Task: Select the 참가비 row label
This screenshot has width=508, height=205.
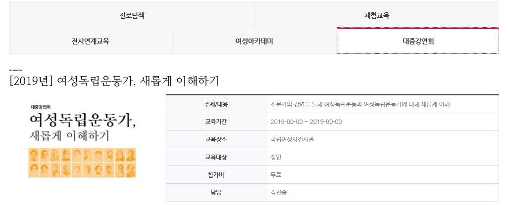Action: [216, 174]
